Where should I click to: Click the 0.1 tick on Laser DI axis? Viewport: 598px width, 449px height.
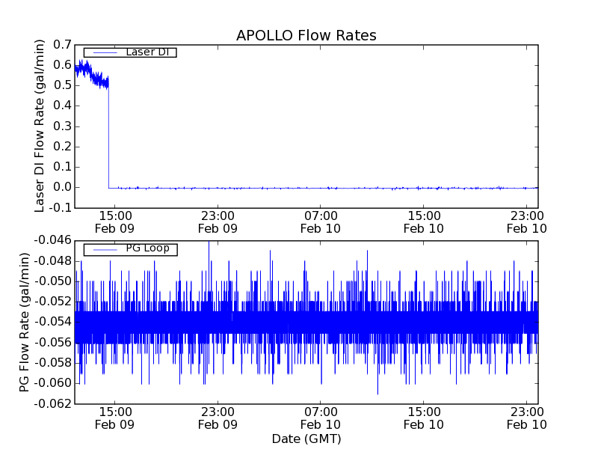[x=63, y=167]
